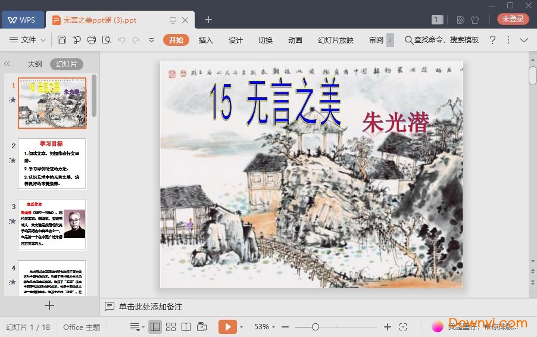Image resolution: width=537 pixels, height=337 pixels.
Task: Select slide 4 thumbnail
Action: [52, 277]
